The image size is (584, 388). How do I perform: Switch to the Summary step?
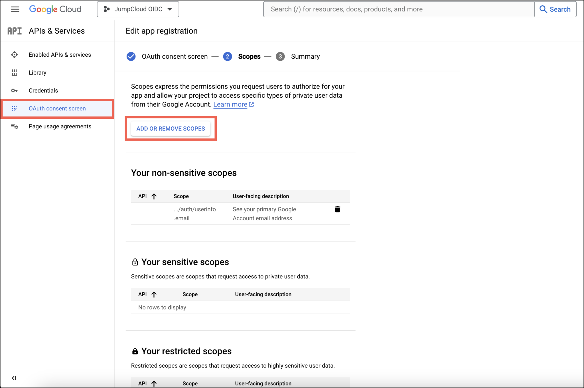(305, 56)
